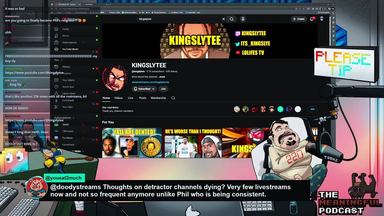Click Join button beside Subscribed
This screenshot has height=216, width=384.
click(x=163, y=89)
